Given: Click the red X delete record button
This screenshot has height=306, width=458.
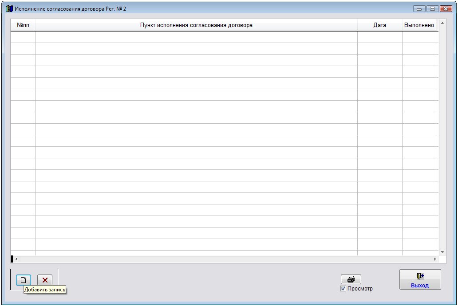Looking at the screenshot, I should [x=45, y=280].
